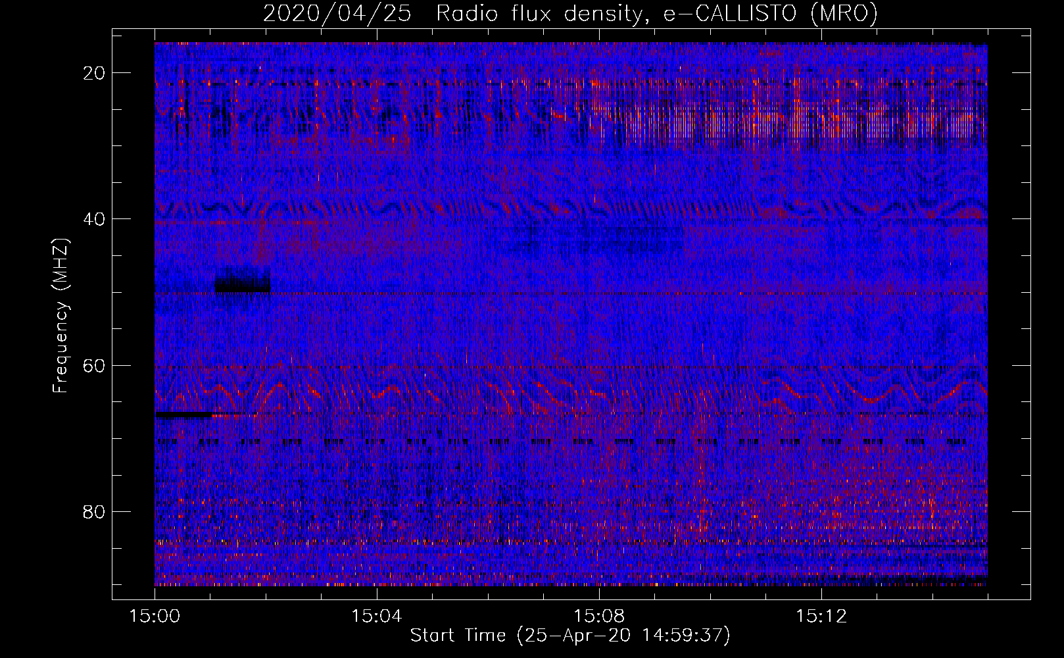Click the black horizontal bar near 67 MHz
1064x658 pixels.
pos(183,415)
